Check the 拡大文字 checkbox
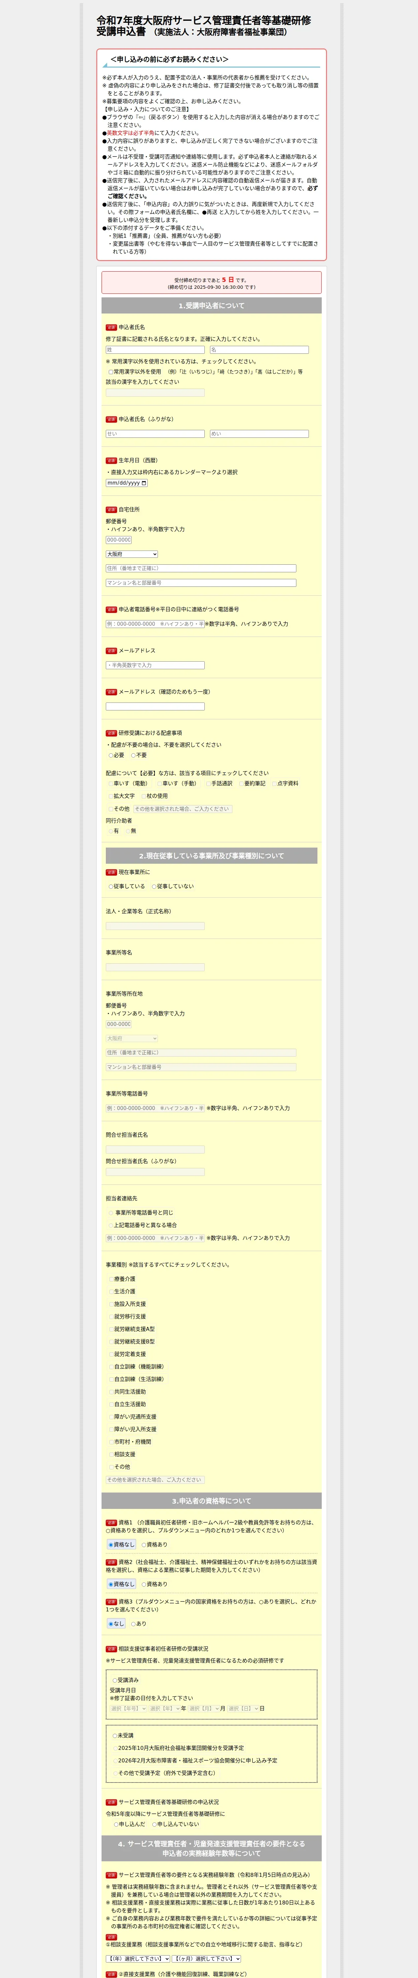The height and width of the screenshot is (1978, 418). [111, 796]
